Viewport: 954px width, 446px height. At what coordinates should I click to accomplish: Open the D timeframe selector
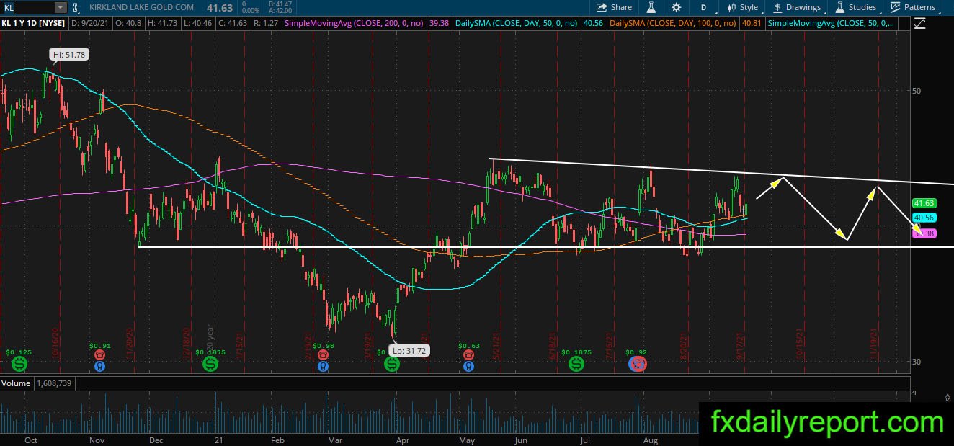(703, 7)
